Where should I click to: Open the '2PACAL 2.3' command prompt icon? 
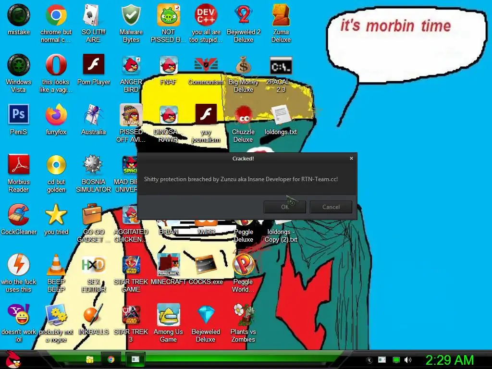[x=281, y=65]
